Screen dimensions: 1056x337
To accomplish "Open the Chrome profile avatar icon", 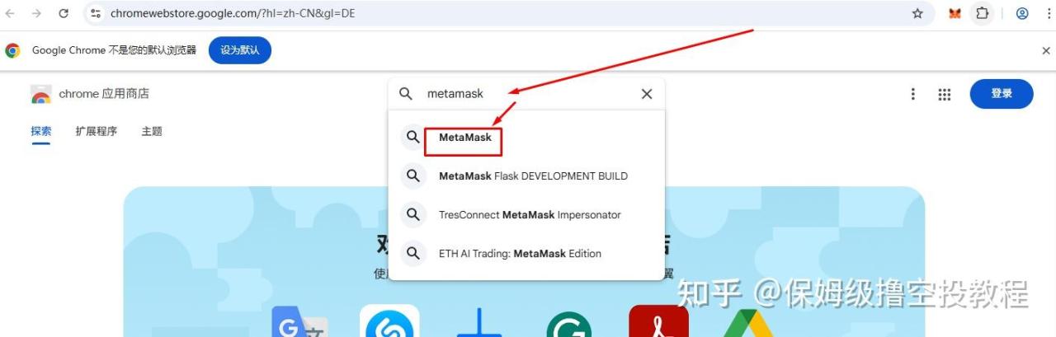I will [x=1022, y=13].
